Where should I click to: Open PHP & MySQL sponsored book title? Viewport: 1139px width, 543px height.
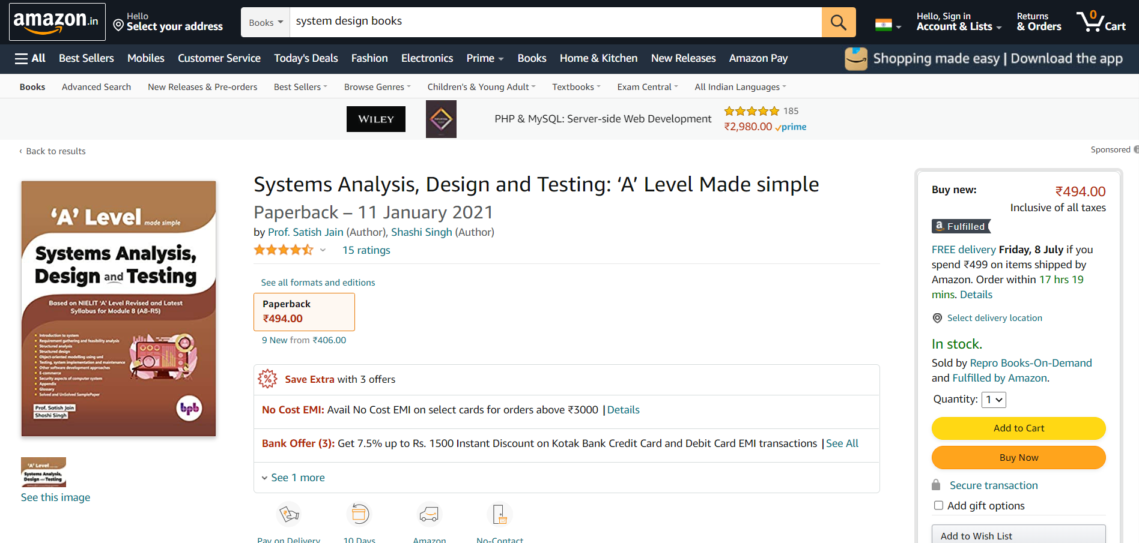tap(603, 119)
